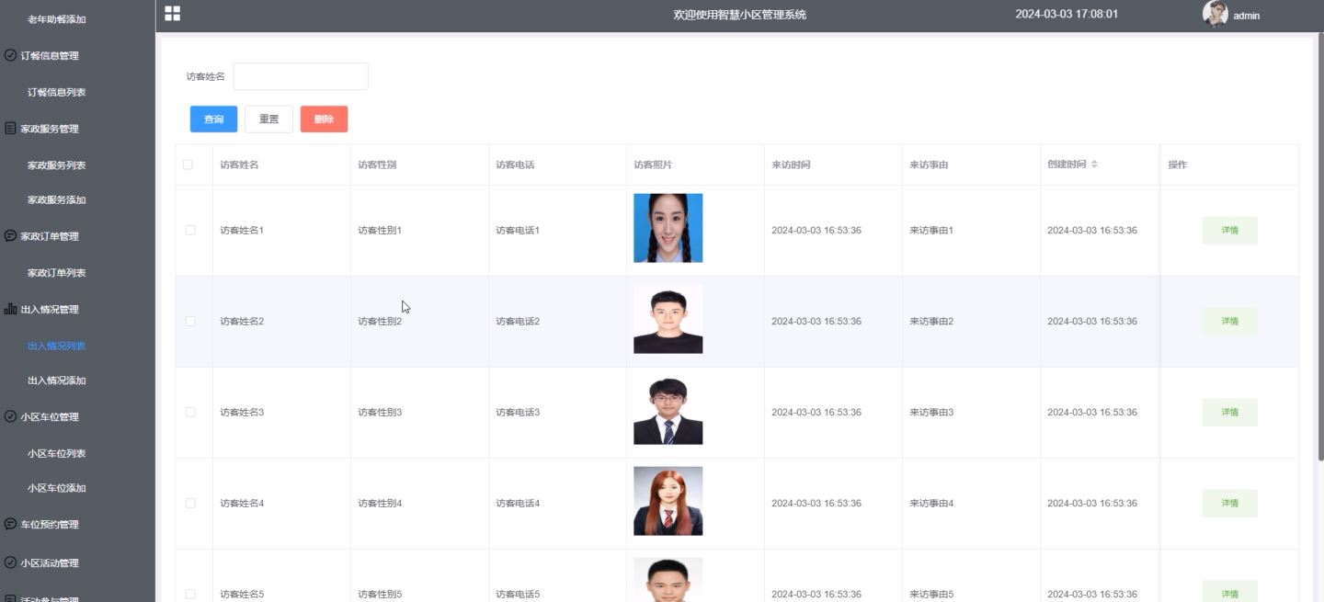Check the row for 访客姓名5
Screen dimensions: 1324x602
[x=190, y=595]
